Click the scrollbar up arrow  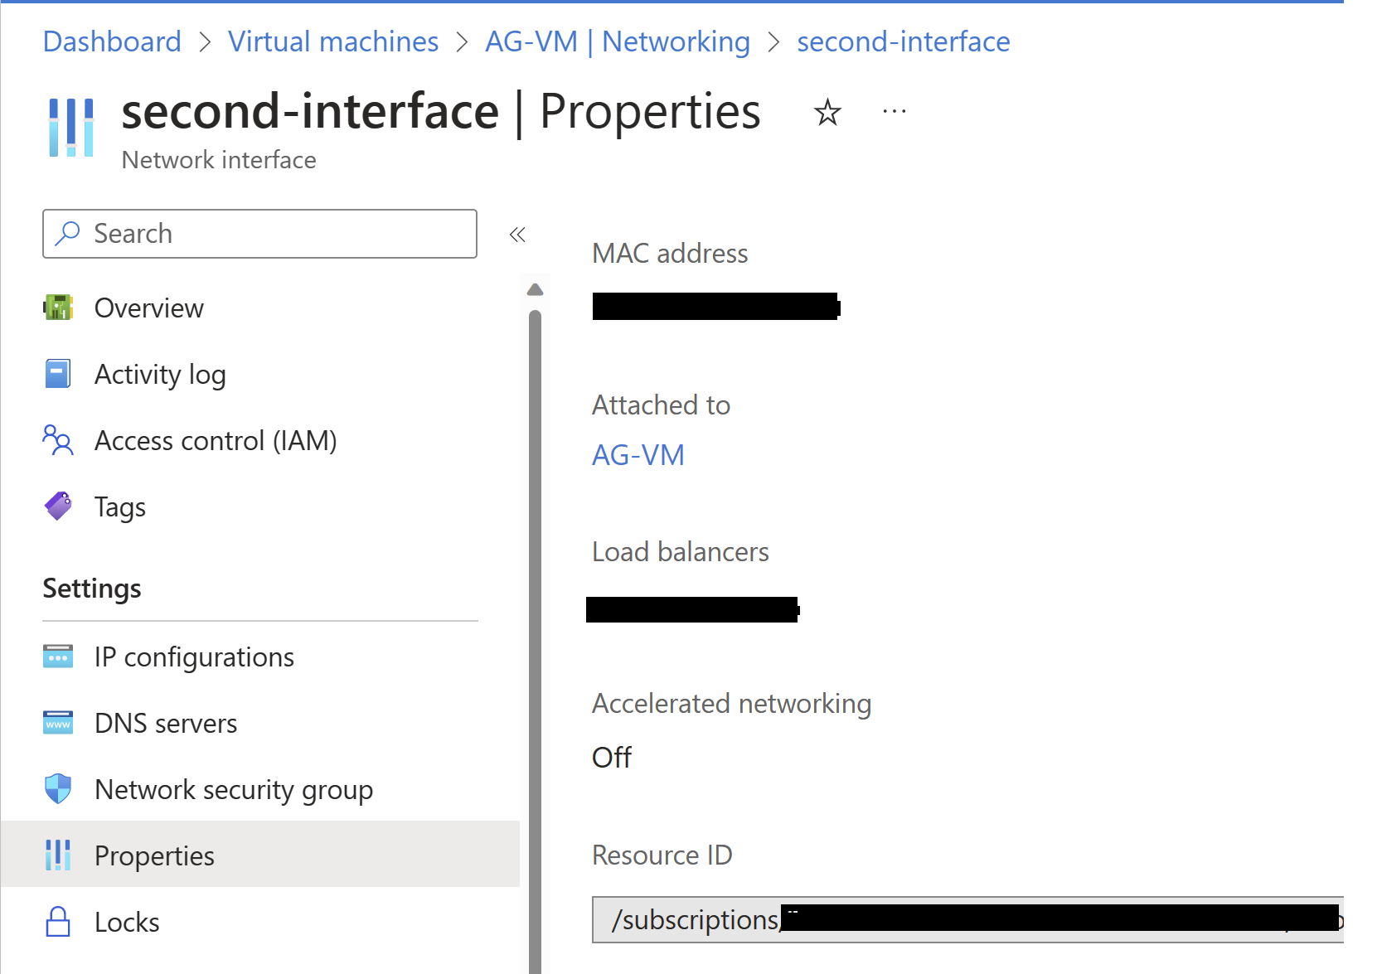coord(536,289)
